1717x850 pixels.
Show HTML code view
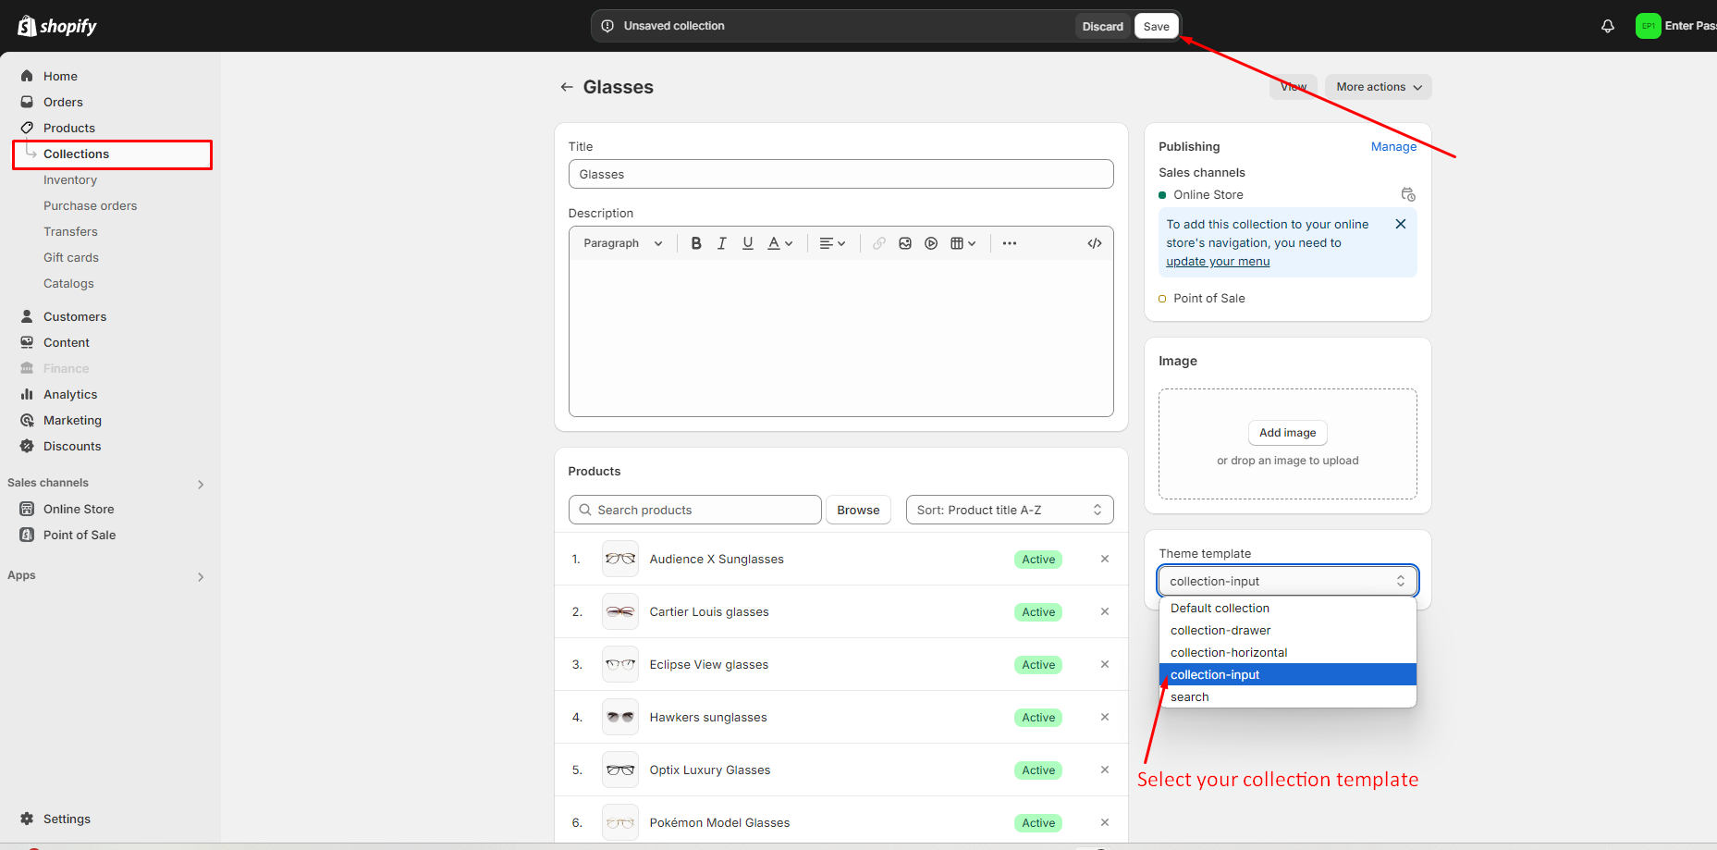pyautogui.click(x=1095, y=243)
